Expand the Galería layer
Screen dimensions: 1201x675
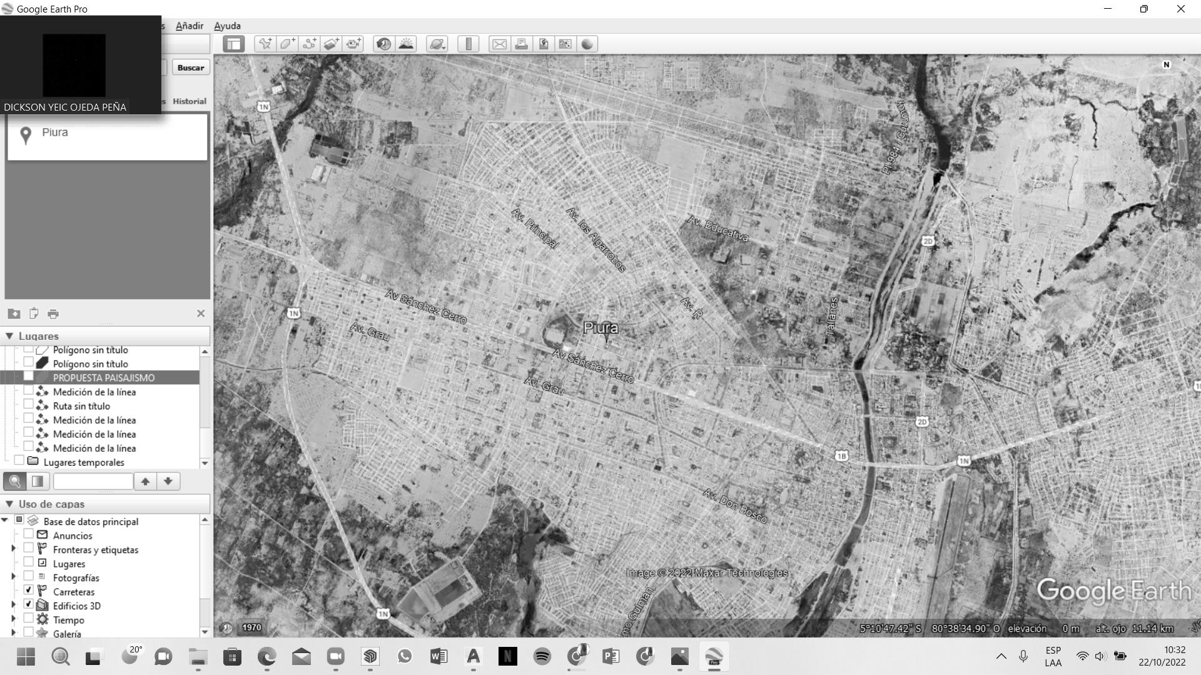pyautogui.click(x=13, y=632)
